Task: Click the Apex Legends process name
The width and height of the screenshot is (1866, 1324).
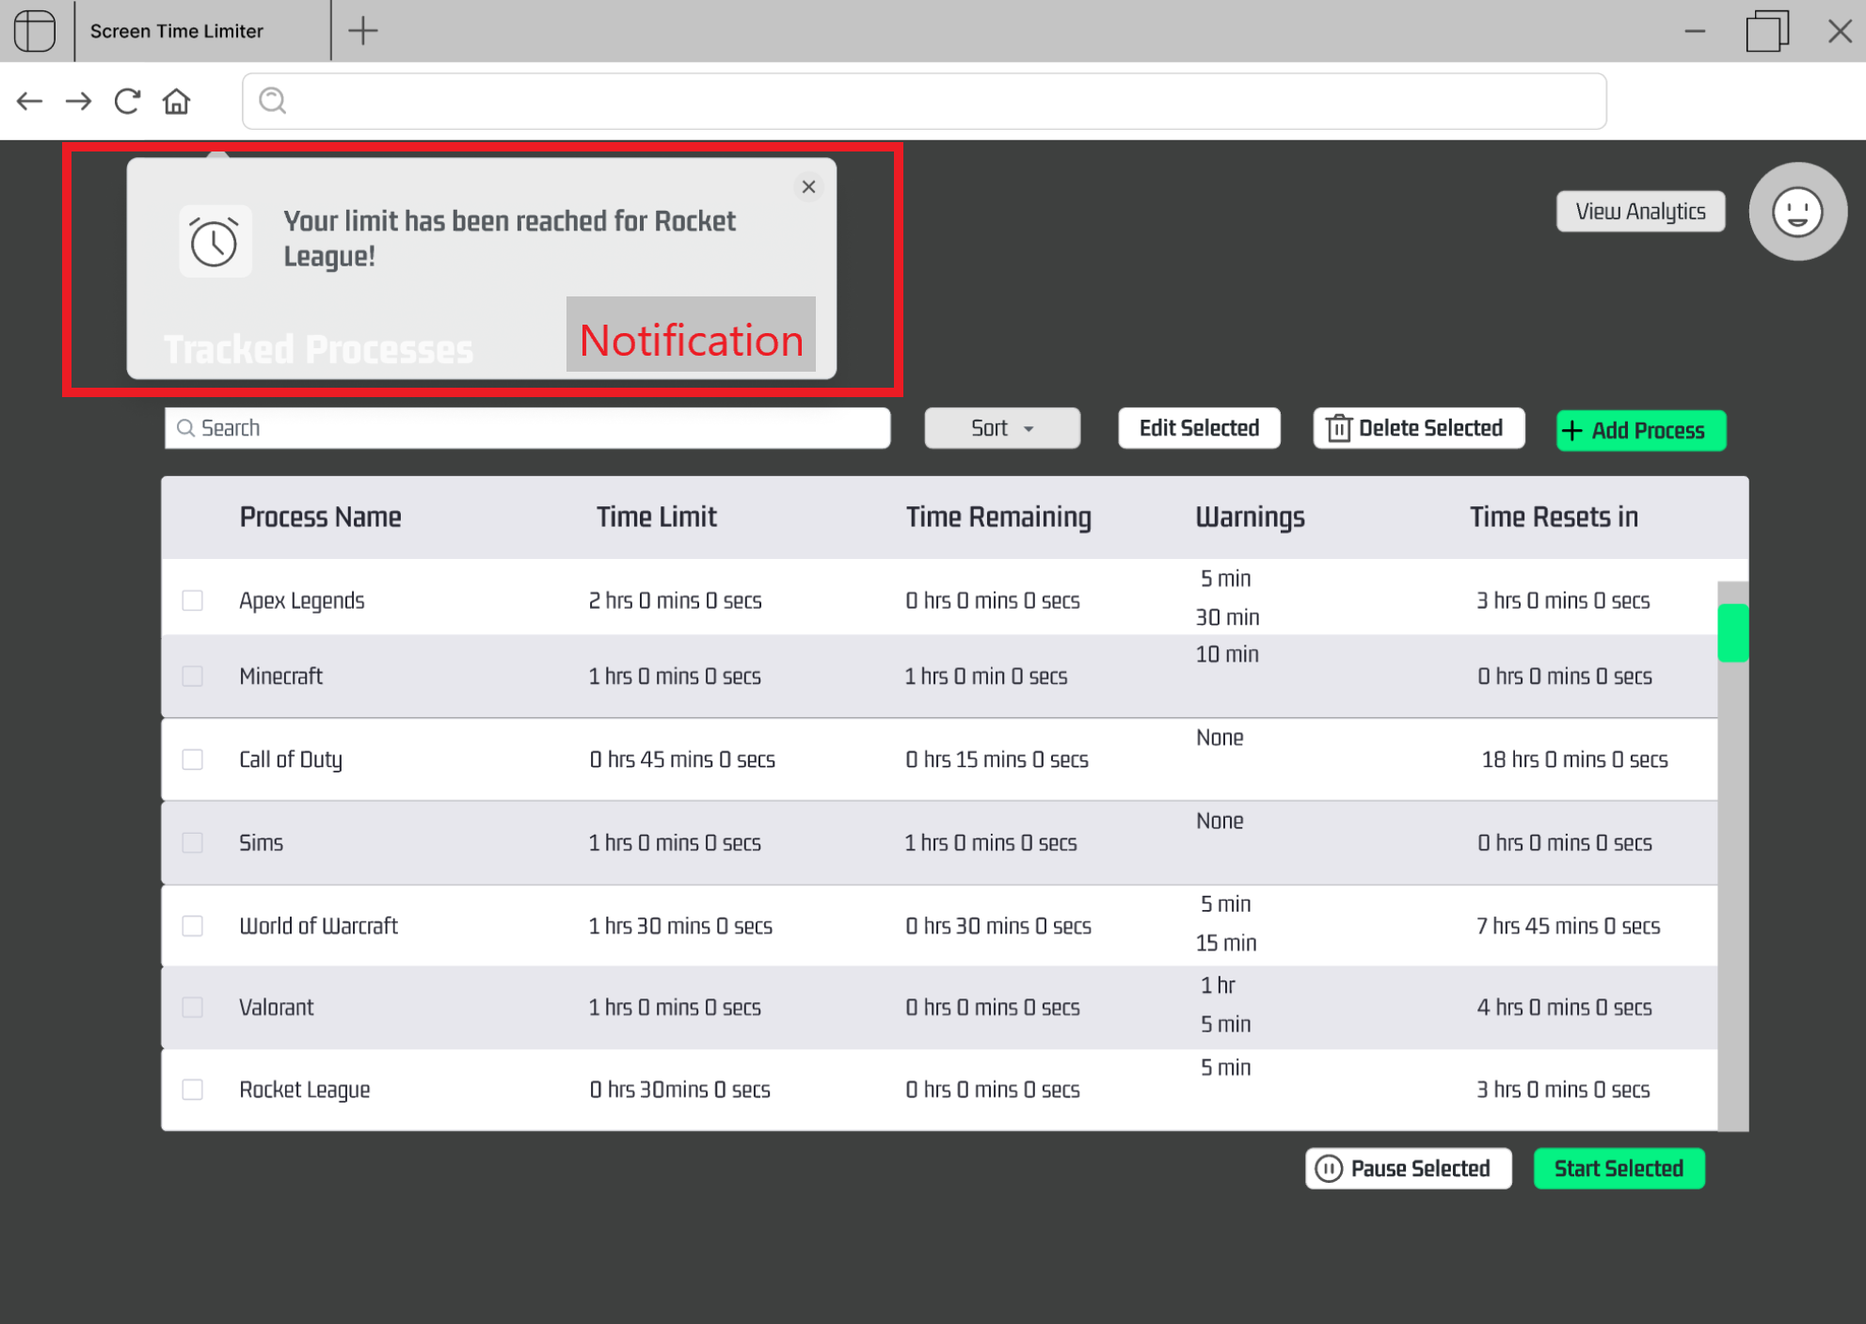Action: tap(301, 600)
